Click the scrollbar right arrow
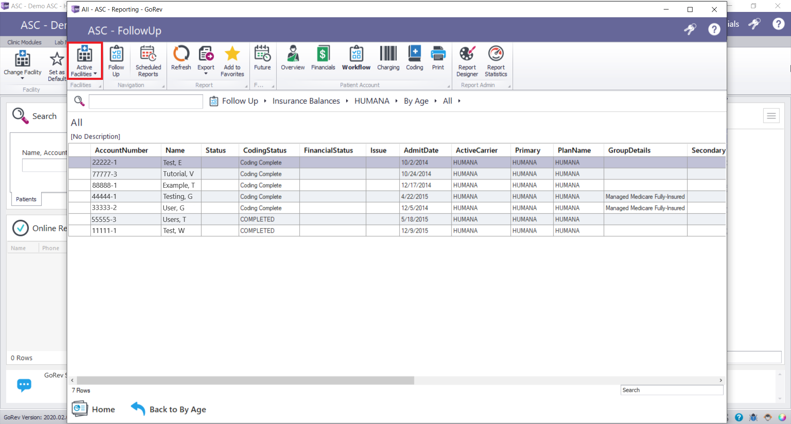The height and width of the screenshot is (424, 791). tap(721, 380)
